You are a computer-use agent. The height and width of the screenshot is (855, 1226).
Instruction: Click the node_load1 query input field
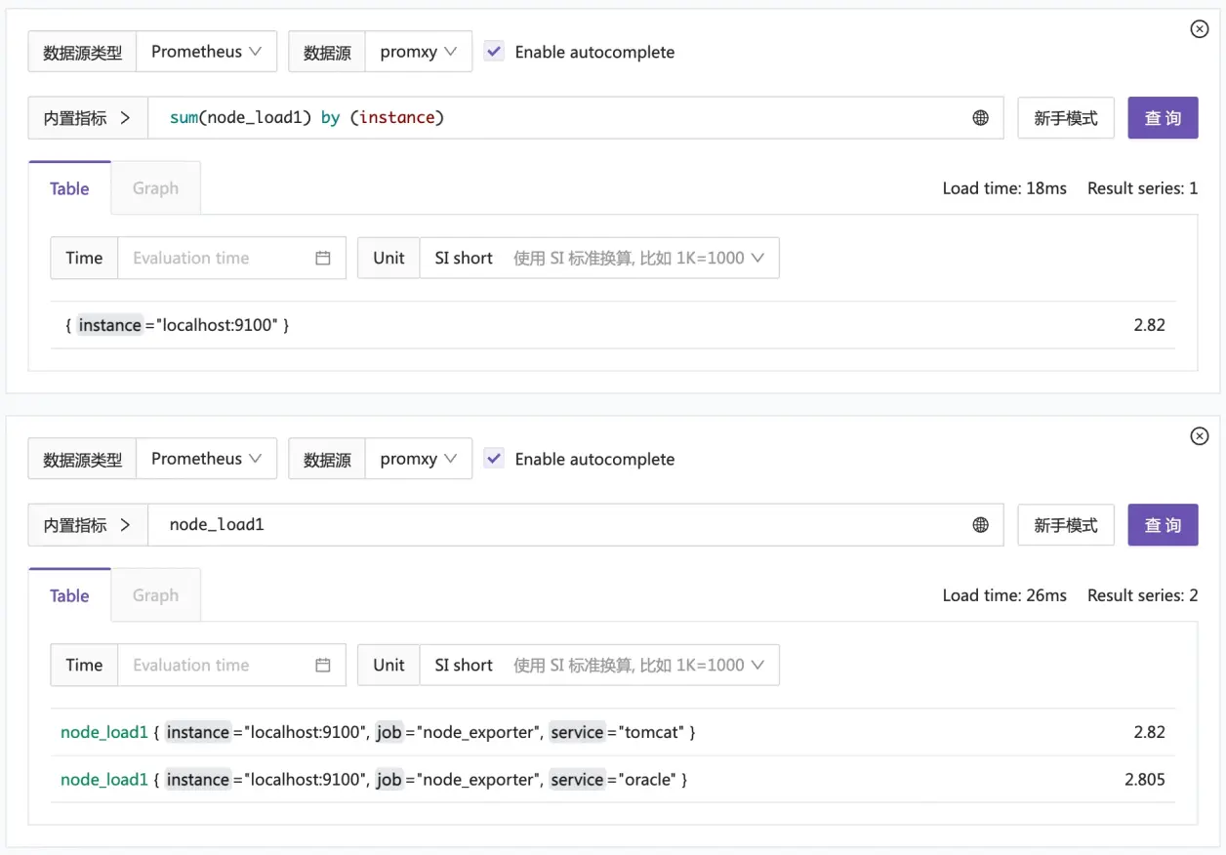point(575,525)
